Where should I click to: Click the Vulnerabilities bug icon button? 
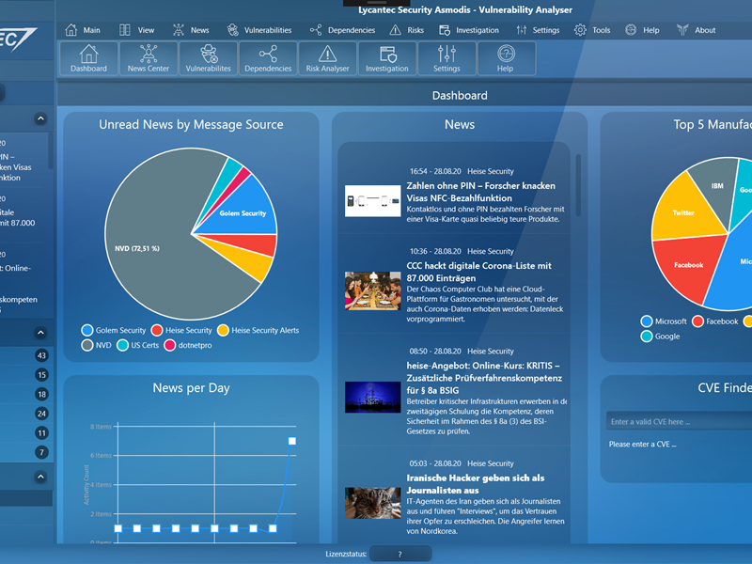click(x=208, y=58)
